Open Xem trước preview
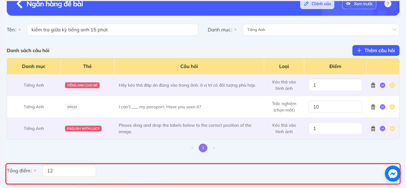The height and width of the screenshot is (188, 406). pos(359,4)
